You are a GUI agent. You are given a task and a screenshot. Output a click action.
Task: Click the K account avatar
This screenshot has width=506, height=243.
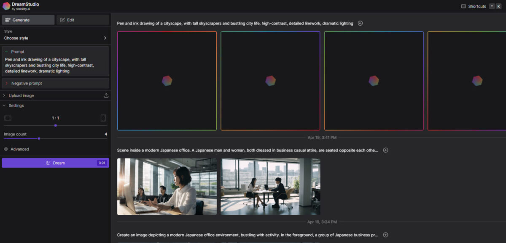click(498, 6)
